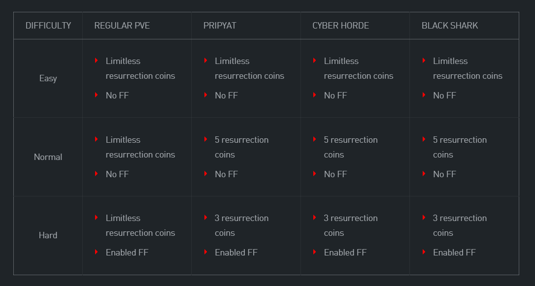Image resolution: width=535 pixels, height=286 pixels.
Task: Click red arrow beside Pripyat Hard Enabled FF
Action: [x=206, y=252]
